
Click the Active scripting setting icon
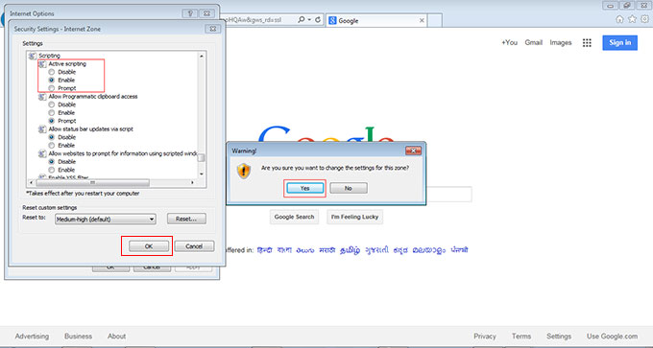point(42,64)
